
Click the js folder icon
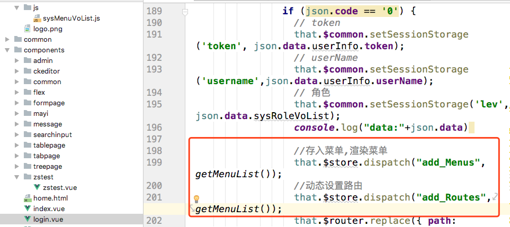coord(28,7)
